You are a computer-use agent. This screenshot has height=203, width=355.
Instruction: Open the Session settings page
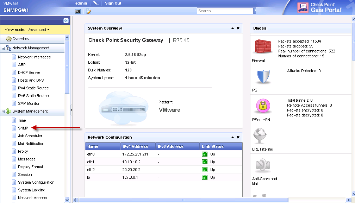click(25, 175)
